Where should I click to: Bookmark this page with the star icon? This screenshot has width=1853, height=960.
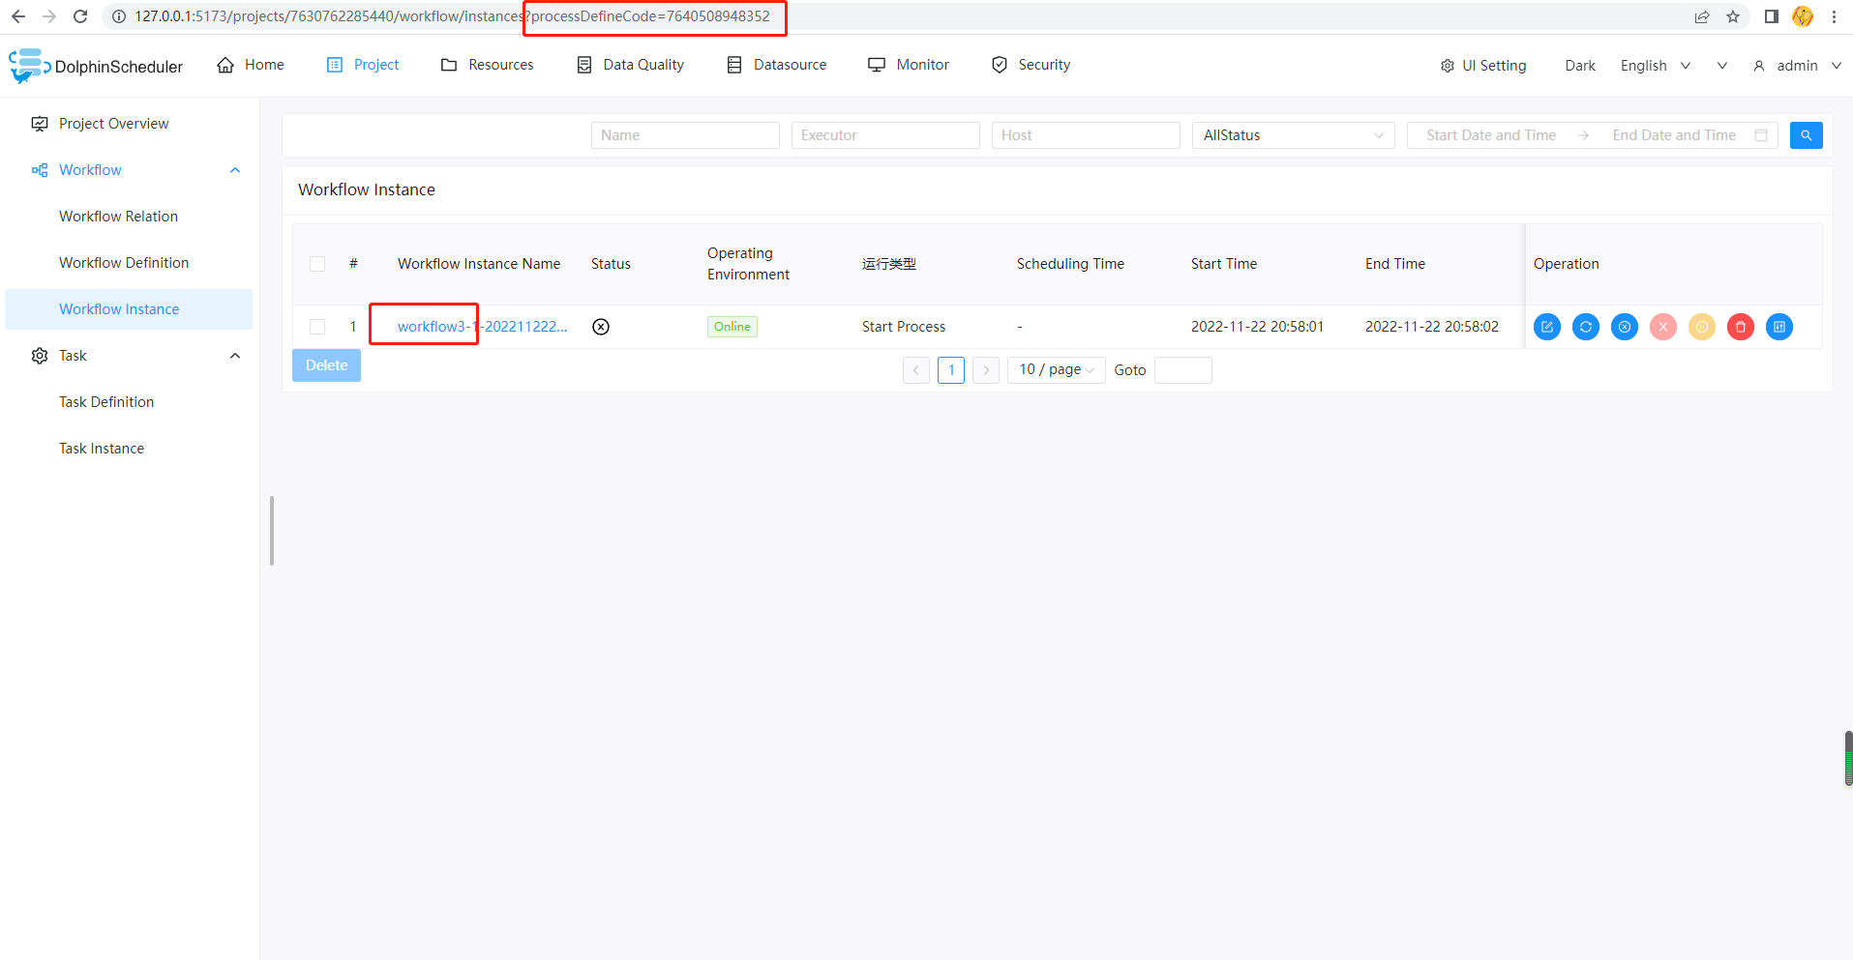tap(1732, 16)
